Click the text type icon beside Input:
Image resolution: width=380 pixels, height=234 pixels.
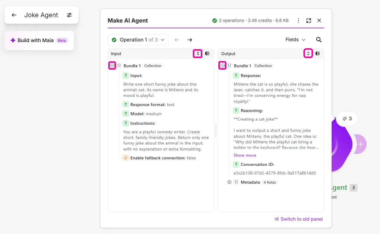point(126,76)
